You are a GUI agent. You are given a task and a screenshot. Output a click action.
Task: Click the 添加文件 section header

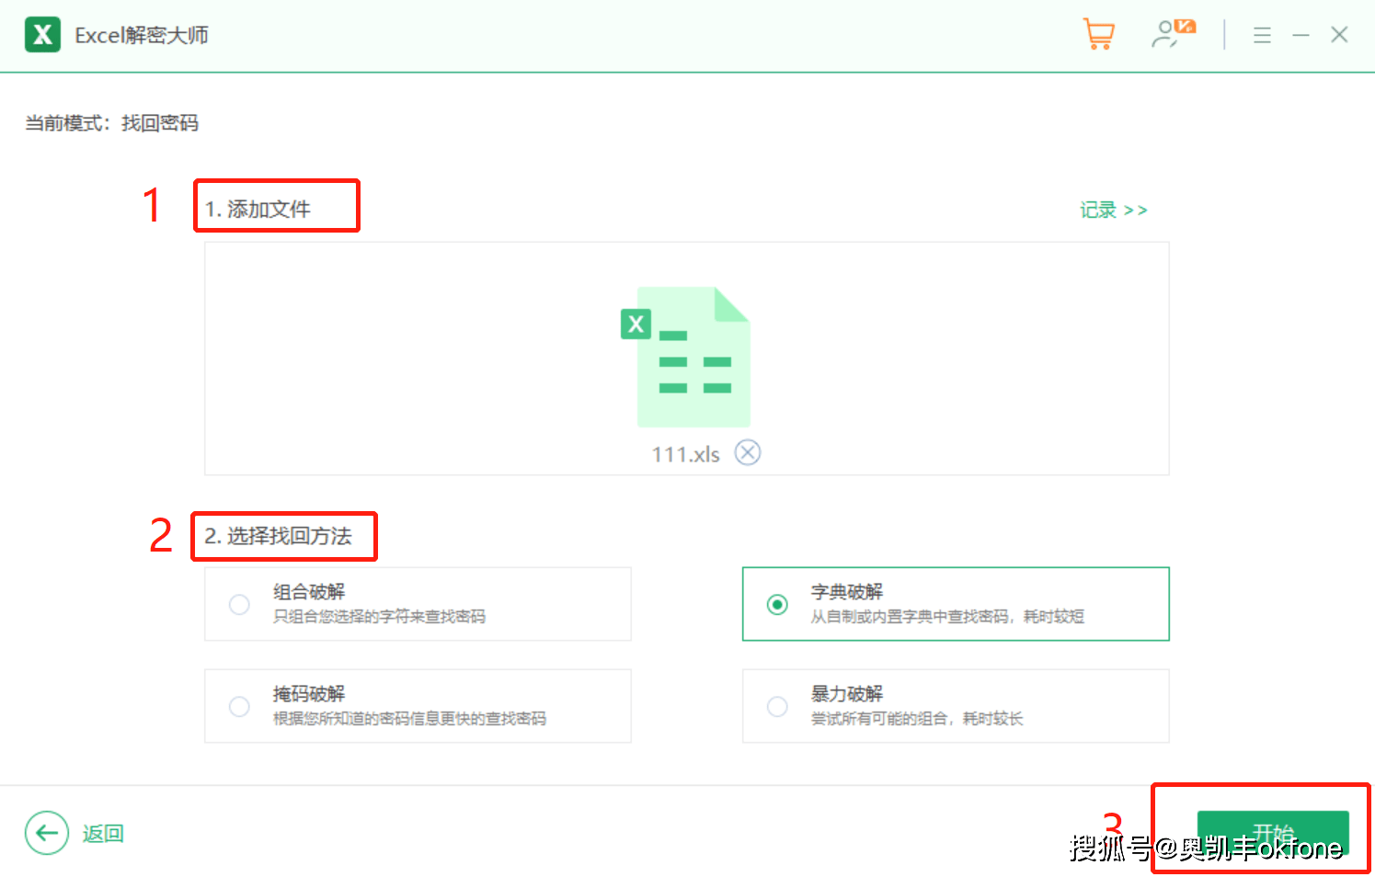point(276,208)
